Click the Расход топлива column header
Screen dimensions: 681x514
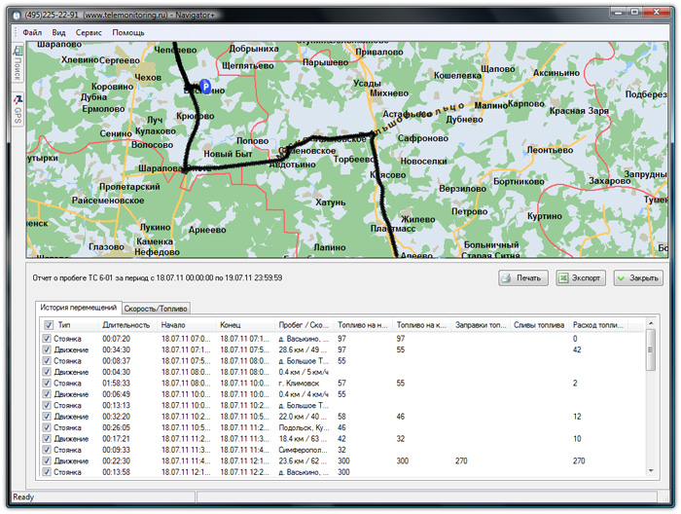(596, 324)
